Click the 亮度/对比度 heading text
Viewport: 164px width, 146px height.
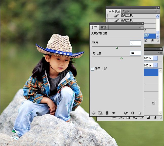(99, 33)
